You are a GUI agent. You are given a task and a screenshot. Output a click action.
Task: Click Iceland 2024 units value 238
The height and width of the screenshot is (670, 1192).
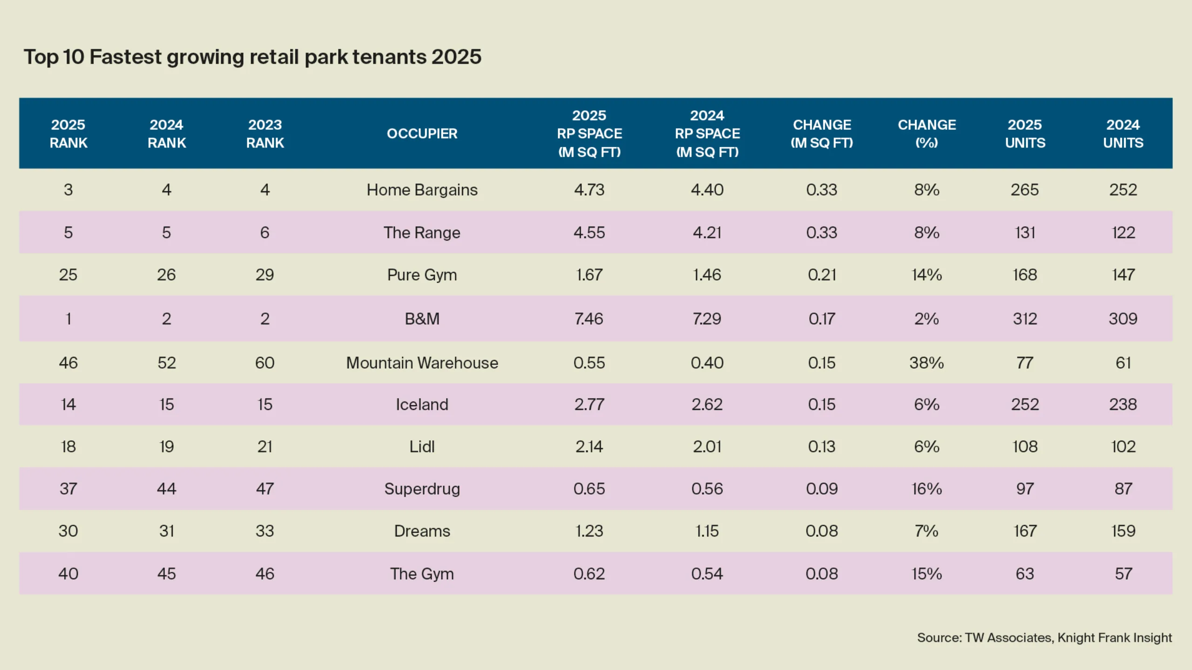(x=1123, y=404)
